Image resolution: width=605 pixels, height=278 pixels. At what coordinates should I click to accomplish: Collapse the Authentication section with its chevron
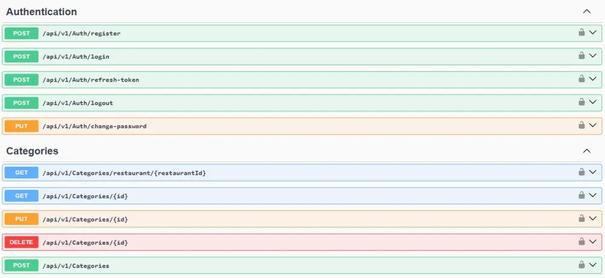point(586,11)
